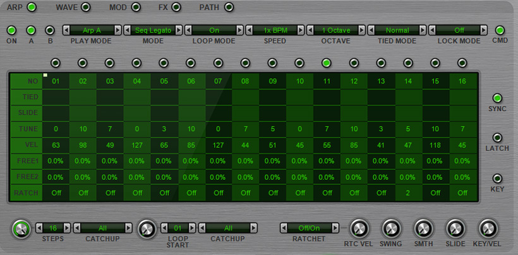Click the KEY/VEL knob
The image size is (518, 255).
click(x=488, y=228)
